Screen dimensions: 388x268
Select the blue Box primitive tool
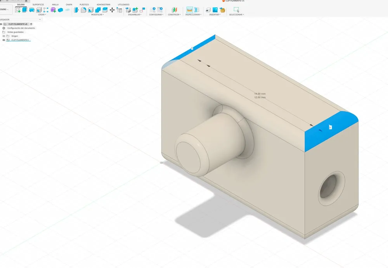(x=61, y=10)
